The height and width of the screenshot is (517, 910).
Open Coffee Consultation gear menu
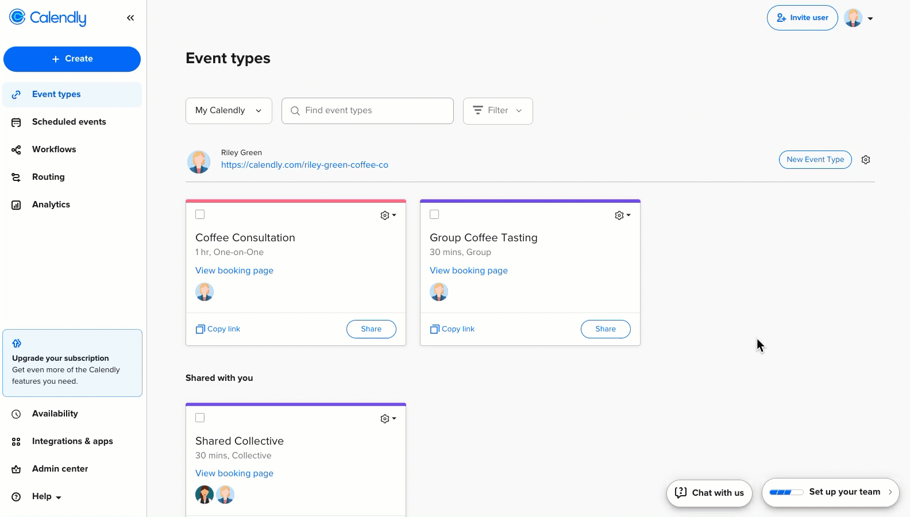388,215
